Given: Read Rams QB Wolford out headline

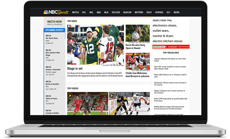Looking at the screenshot, I should [170, 76].
